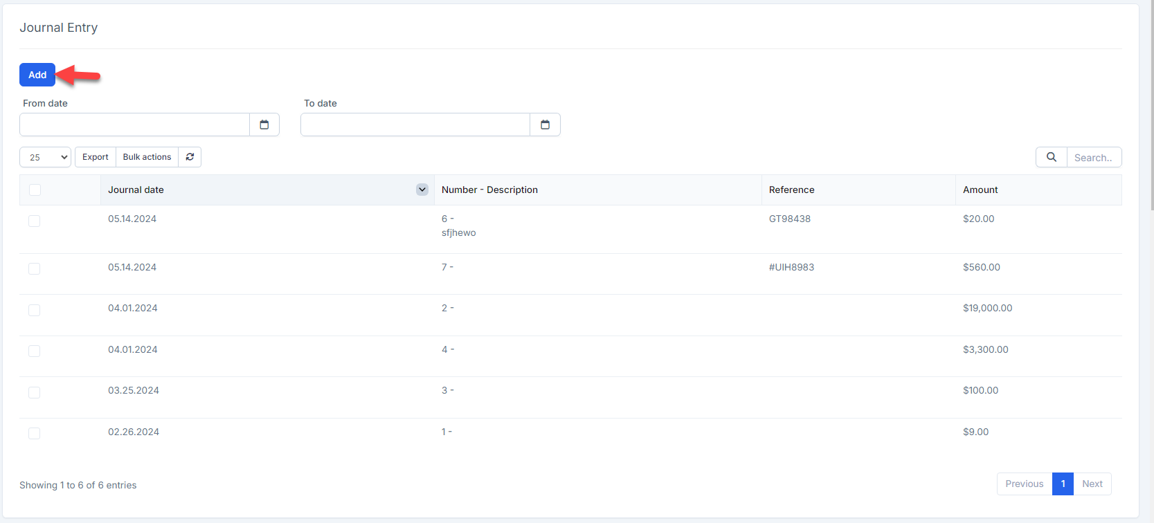Viewport: 1154px width, 523px height.
Task: Toggle Journal date sort chevron icon
Action: (x=422, y=190)
